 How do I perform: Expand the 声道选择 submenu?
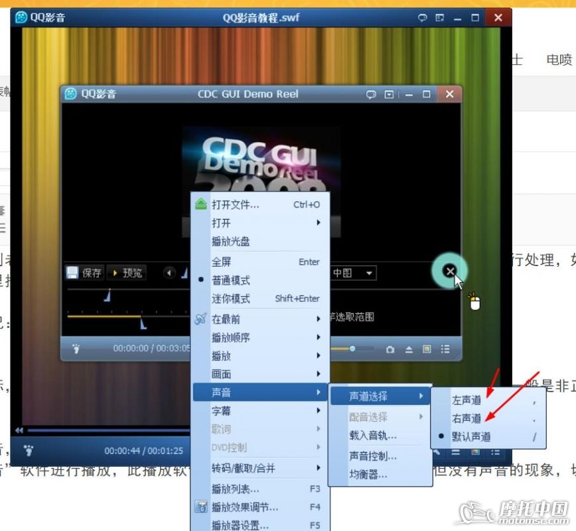(x=380, y=396)
